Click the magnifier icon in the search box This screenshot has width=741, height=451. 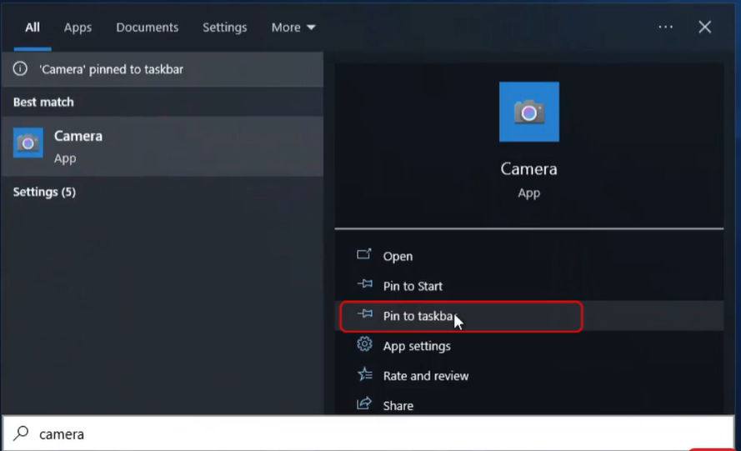pos(22,433)
